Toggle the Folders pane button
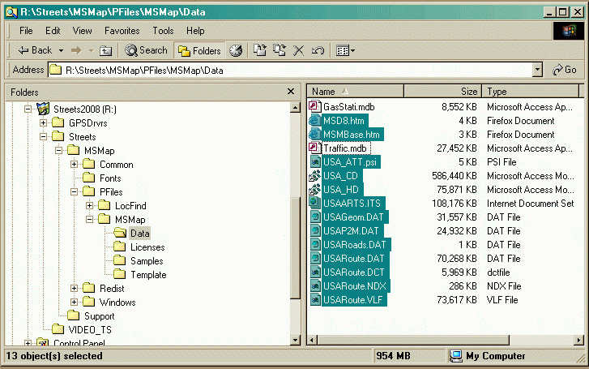This screenshot has width=589, height=369. pyautogui.click(x=199, y=50)
